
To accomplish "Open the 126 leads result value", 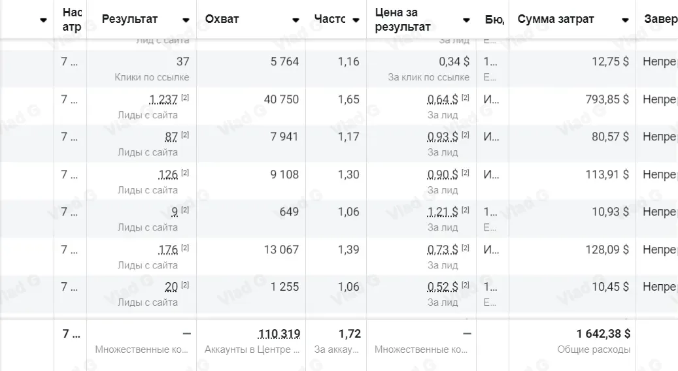I will coord(168,174).
